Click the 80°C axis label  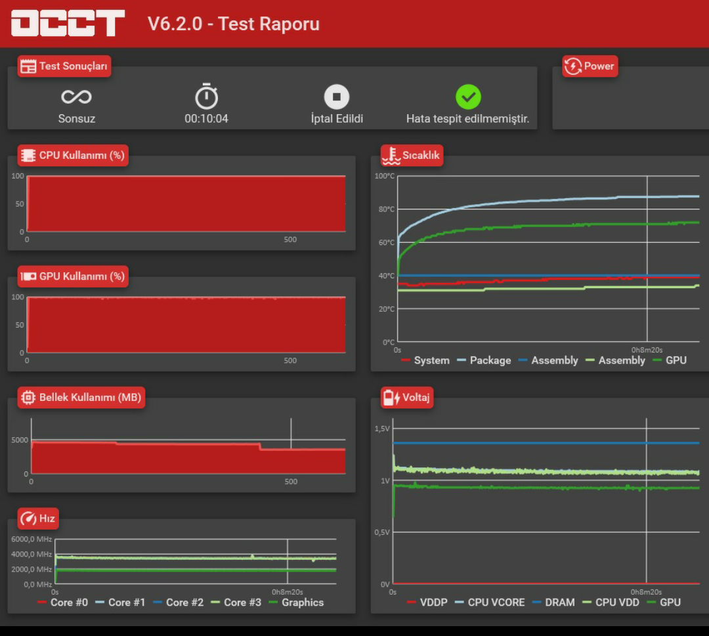pyautogui.click(x=386, y=209)
